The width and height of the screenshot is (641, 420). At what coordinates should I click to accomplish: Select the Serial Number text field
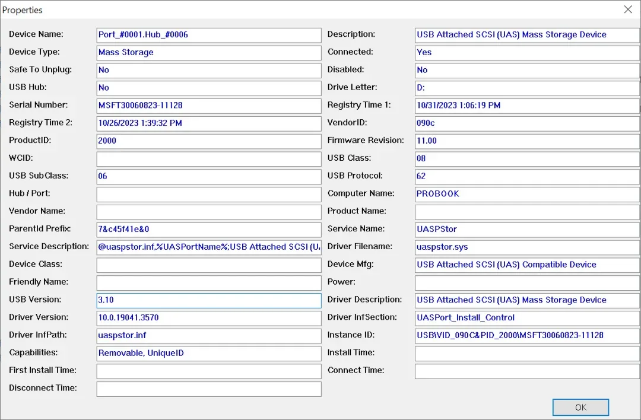click(x=208, y=106)
